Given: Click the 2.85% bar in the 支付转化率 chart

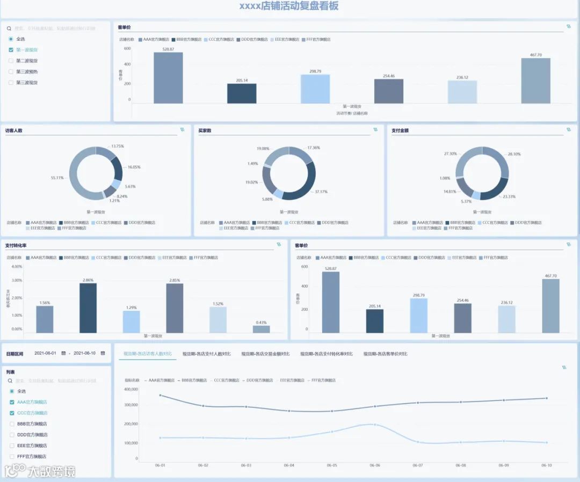Looking at the screenshot, I should [175, 308].
